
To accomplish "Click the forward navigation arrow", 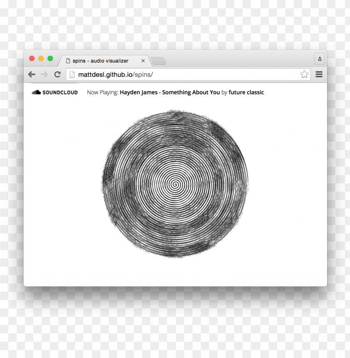I will (45, 74).
